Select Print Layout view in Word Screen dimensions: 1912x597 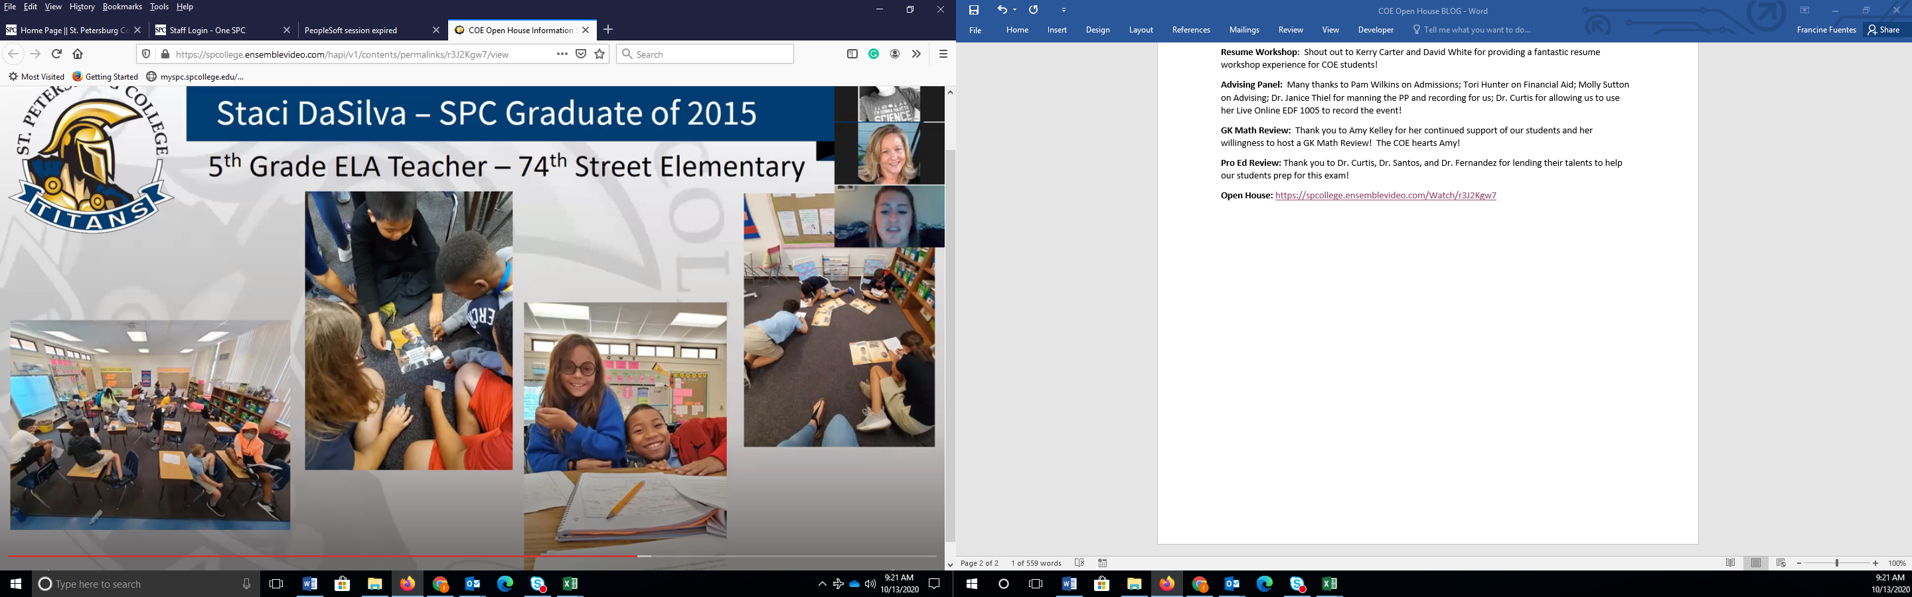click(x=1755, y=564)
